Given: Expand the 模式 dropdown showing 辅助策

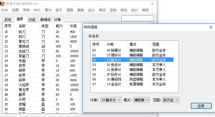Looking at the screenshot, I should (x=142, y=100).
